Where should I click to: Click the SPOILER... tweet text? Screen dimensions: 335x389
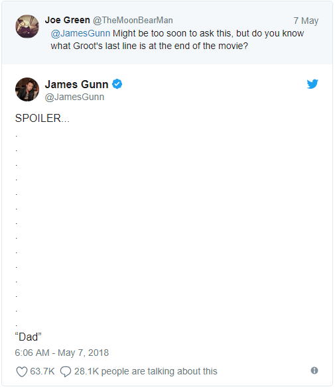point(42,119)
